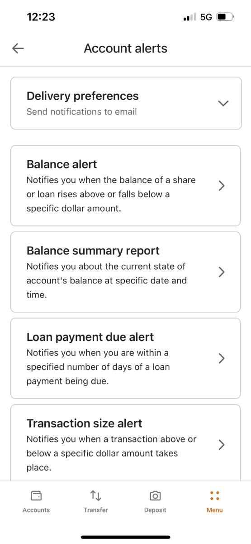
Task: Select the Balance summary report title
Action: tap(93, 251)
